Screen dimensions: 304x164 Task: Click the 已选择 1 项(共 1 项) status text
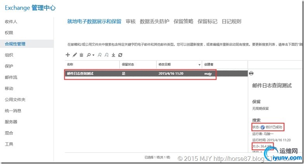click(x=157, y=157)
